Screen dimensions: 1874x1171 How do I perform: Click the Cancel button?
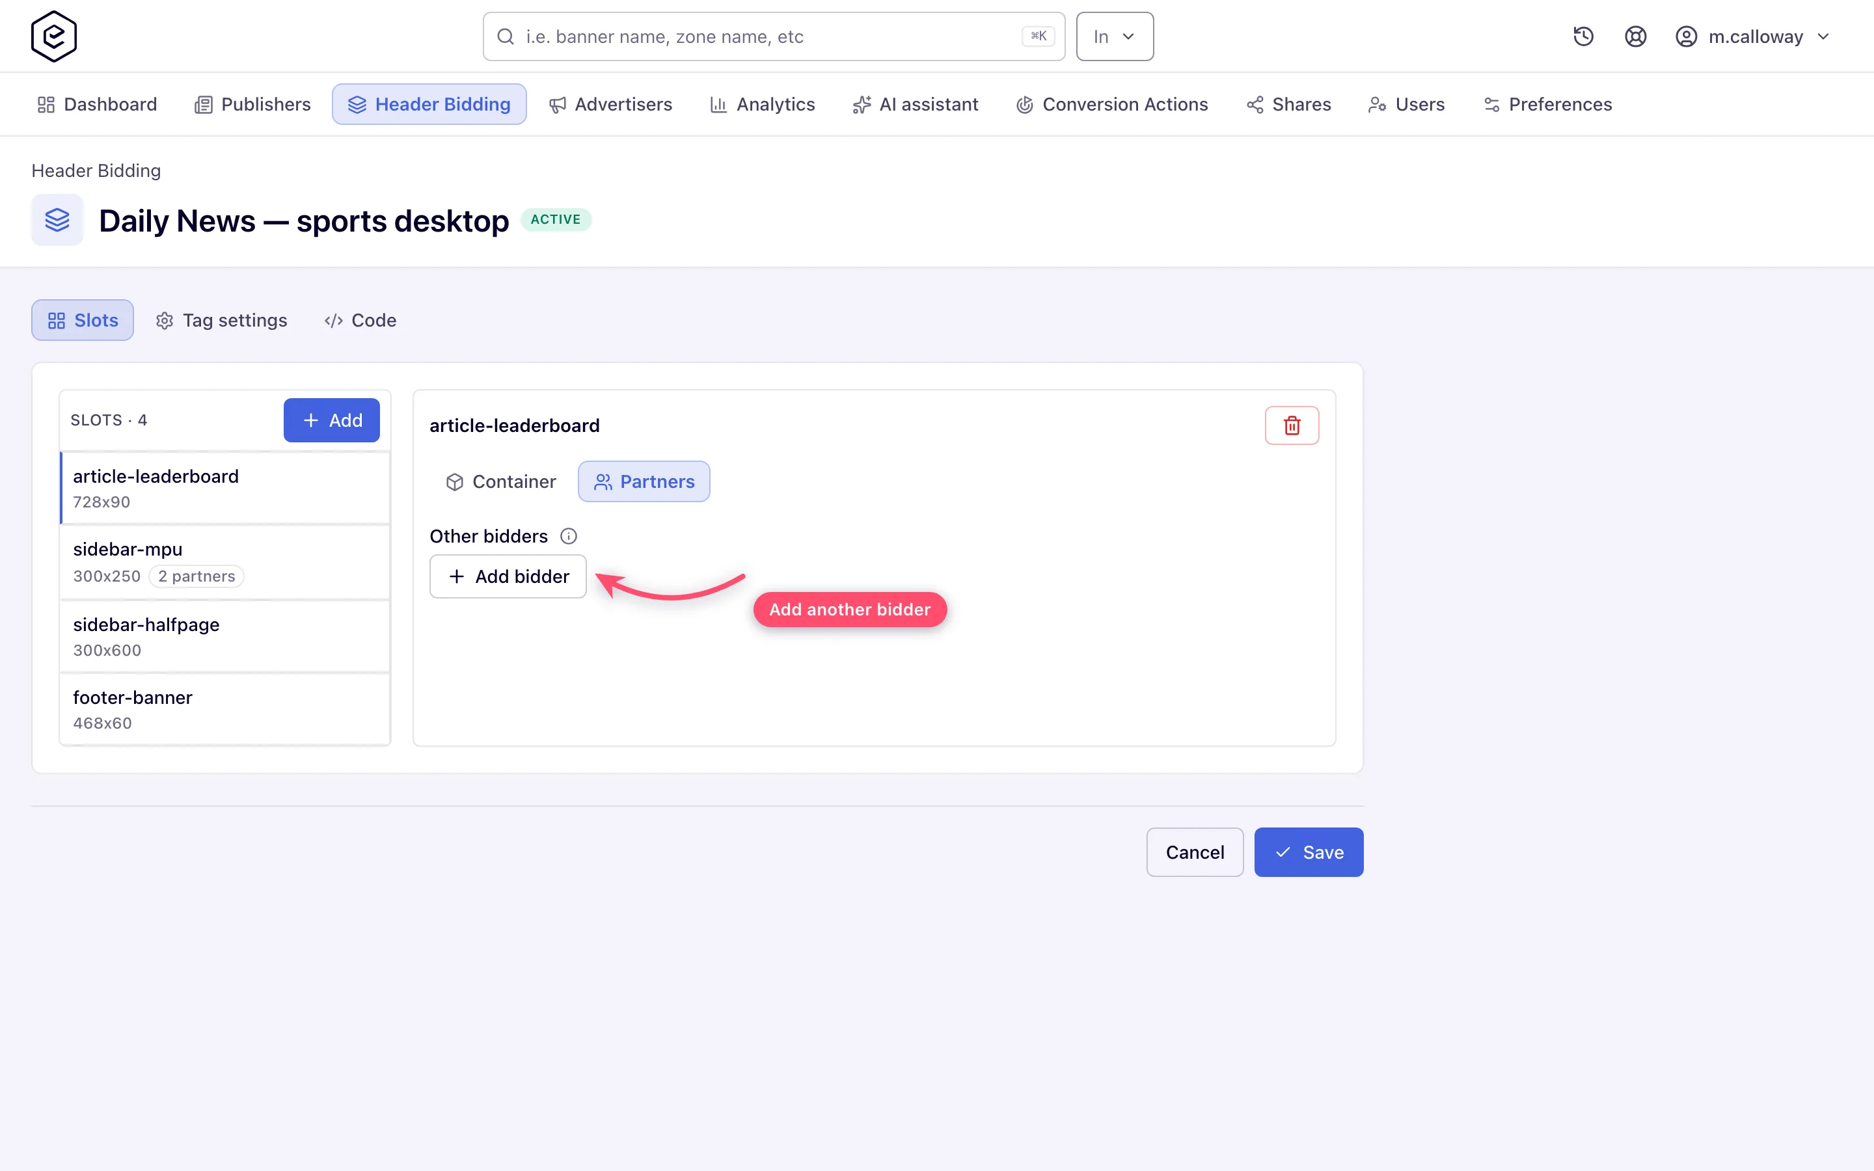point(1195,853)
